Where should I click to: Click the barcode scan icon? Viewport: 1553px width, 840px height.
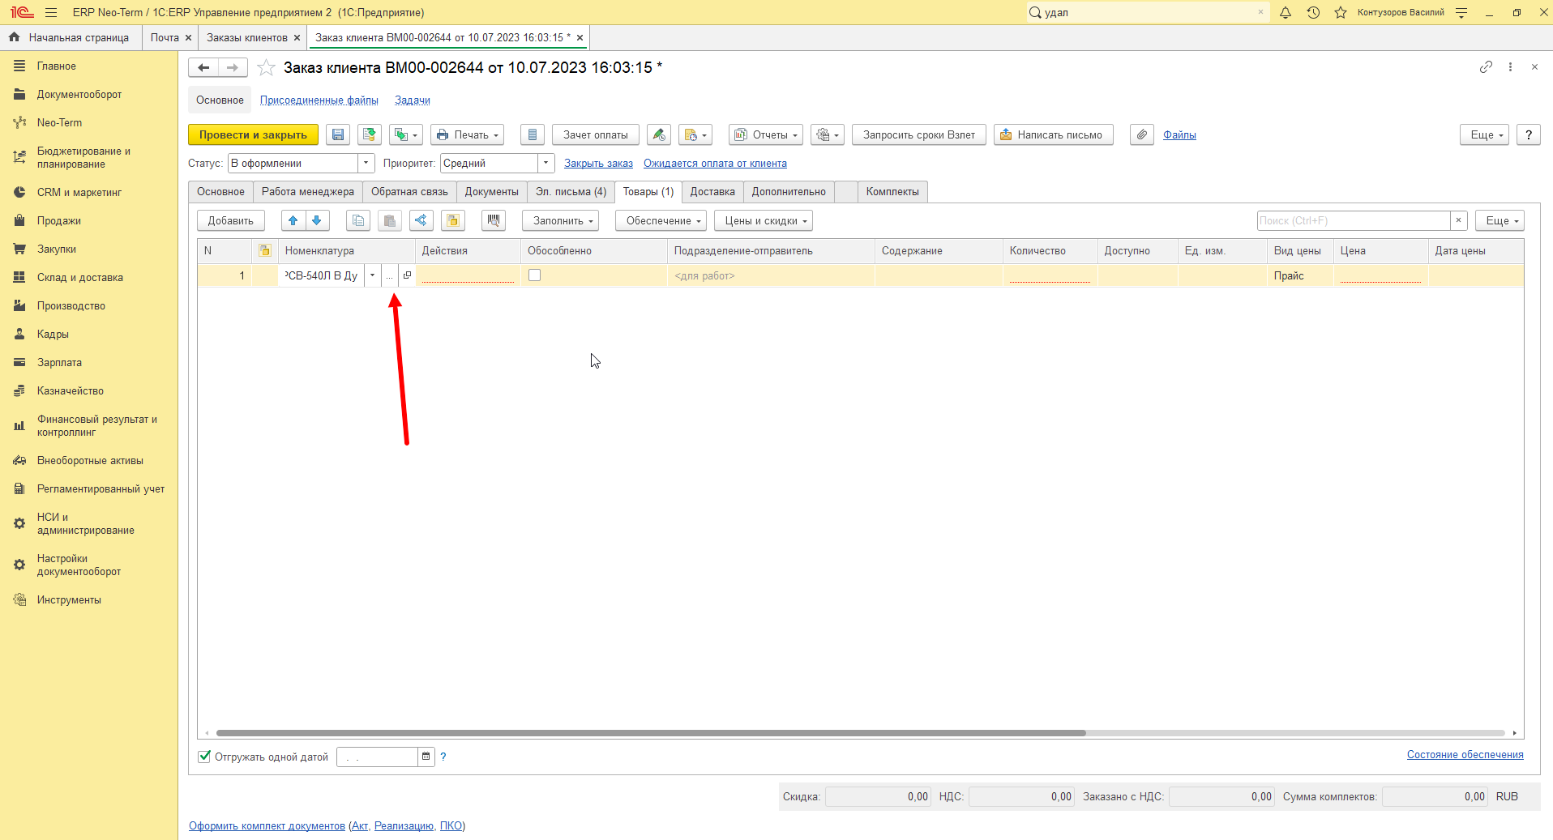coord(493,220)
